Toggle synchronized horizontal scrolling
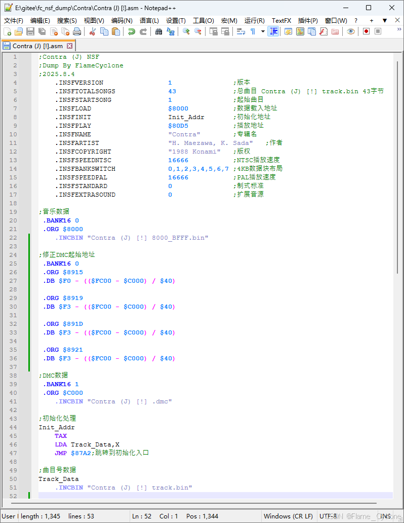404x523 pixels. [225, 32]
